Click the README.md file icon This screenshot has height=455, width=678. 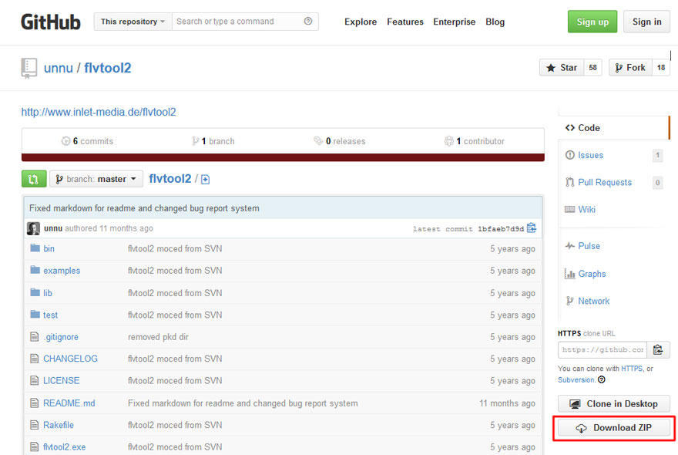[35, 403]
